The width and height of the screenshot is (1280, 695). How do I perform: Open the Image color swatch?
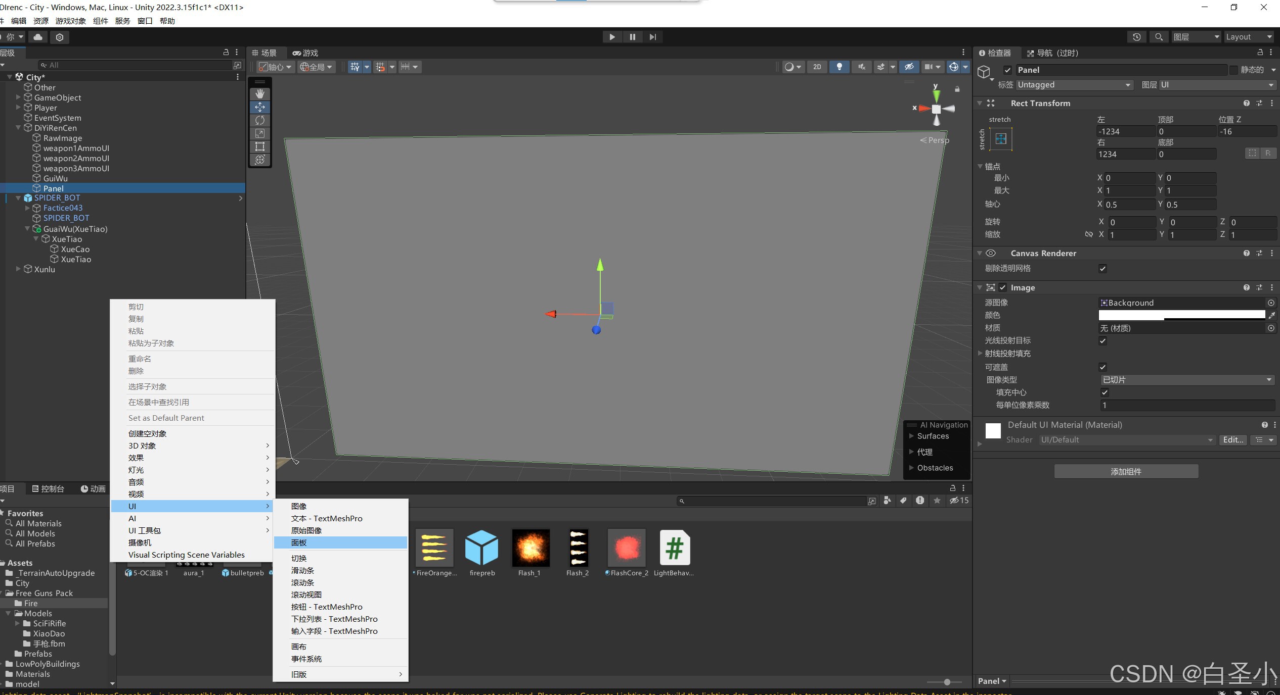pos(1181,315)
